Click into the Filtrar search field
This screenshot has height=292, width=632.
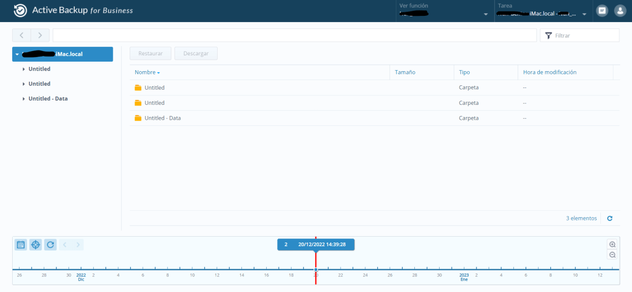point(580,35)
